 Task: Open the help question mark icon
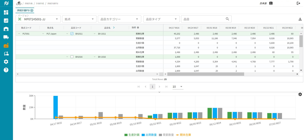tap(6, 70)
